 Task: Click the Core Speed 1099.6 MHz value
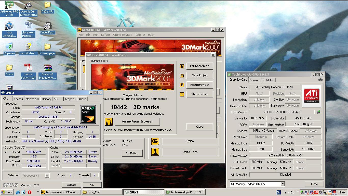coord(33,152)
